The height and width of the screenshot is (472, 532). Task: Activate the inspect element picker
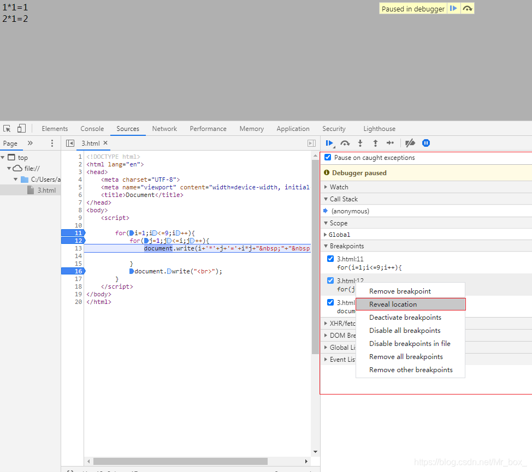click(7, 129)
